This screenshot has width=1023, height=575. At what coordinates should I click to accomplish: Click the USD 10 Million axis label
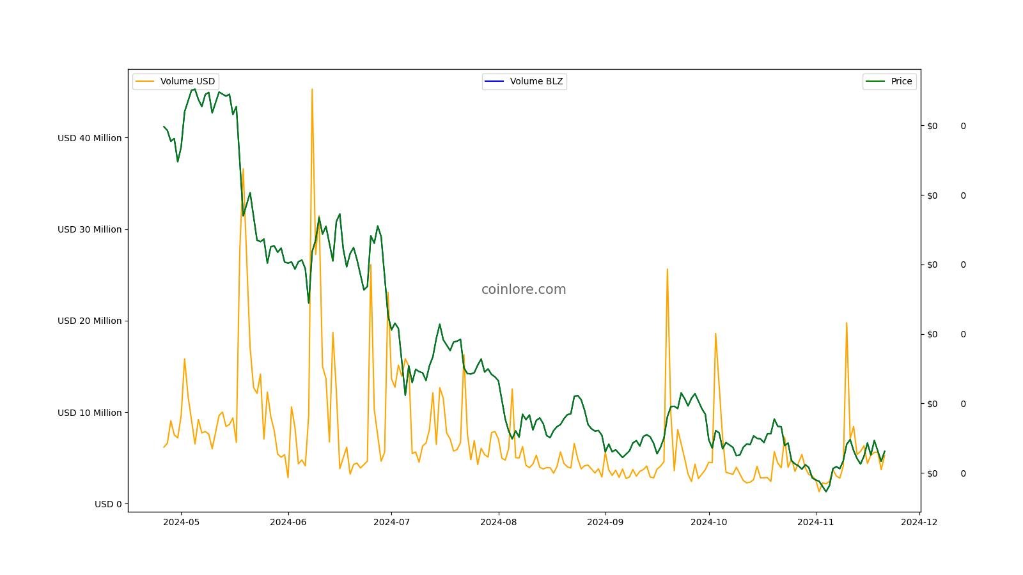pyautogui.click(x=90, y=413)
